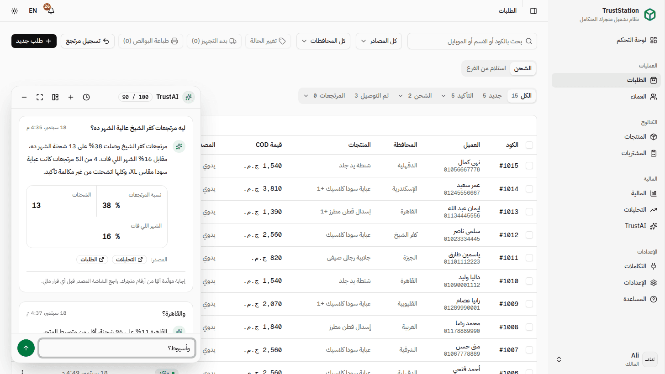The width and height of the screenshot is (665, 374).
Task: Open التكاملات integrations page
Action: pos(606,266)
